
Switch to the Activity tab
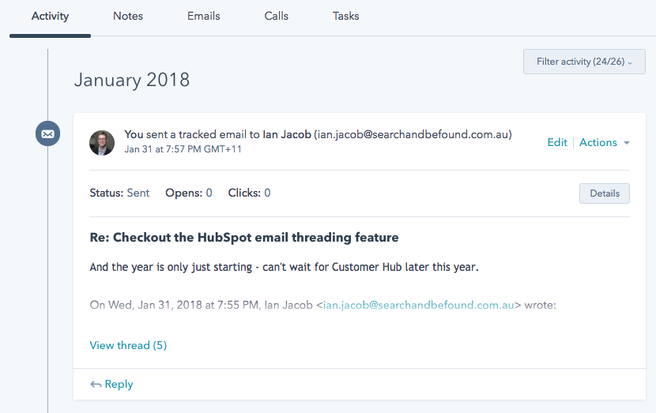tap(50, 16)
